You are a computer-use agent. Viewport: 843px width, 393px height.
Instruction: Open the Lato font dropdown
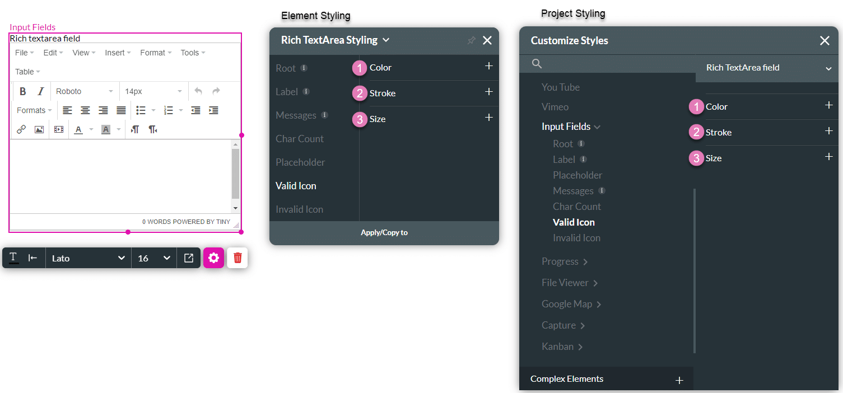click(x=87, y=258)
